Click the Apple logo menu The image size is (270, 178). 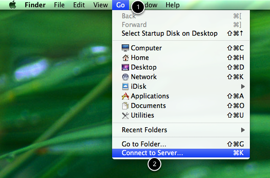click(12, 5)
